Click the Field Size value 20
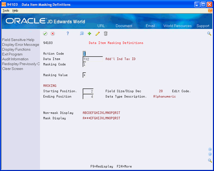This screenshot has width=214, height=171. pyautogui.click(x=161, y=91)
